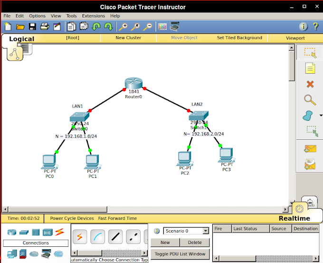Open the Help menu
This screenshot has height=263, width=323.
(115, 16)
